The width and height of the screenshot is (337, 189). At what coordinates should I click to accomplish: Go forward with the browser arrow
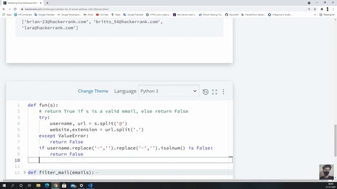point(9,9)
